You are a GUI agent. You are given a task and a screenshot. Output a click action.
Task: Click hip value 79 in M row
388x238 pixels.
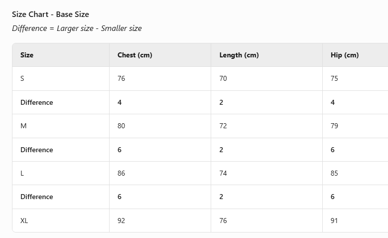[334, 126]
